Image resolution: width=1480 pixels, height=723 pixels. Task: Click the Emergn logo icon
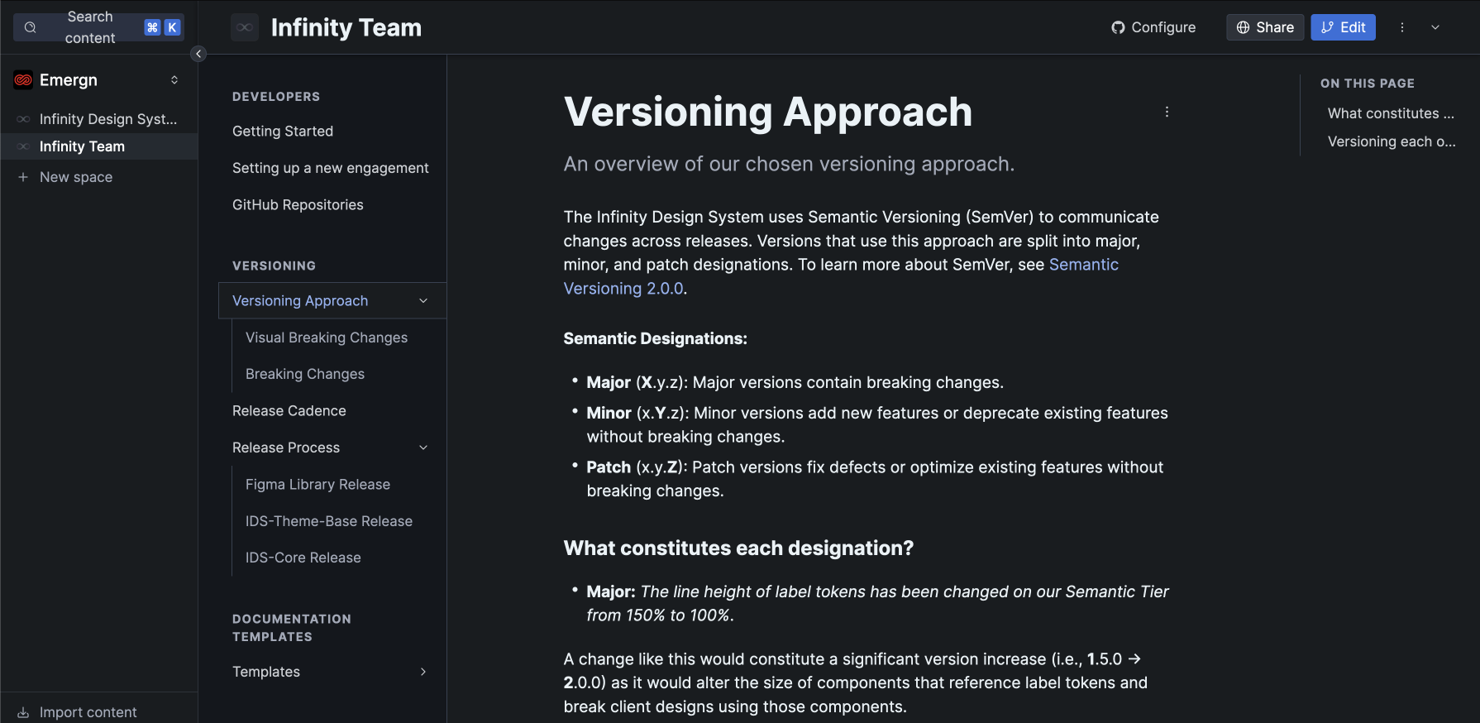23,80
